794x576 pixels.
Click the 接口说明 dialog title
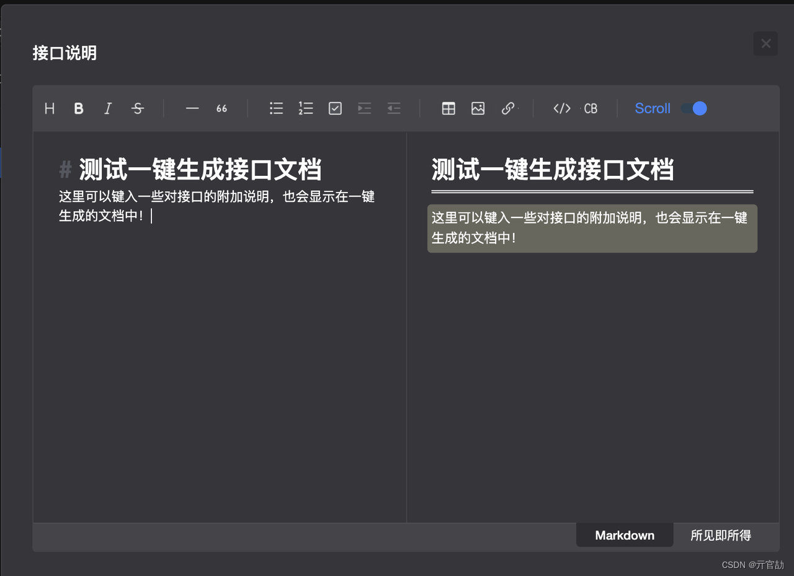(x=65, y=53)
